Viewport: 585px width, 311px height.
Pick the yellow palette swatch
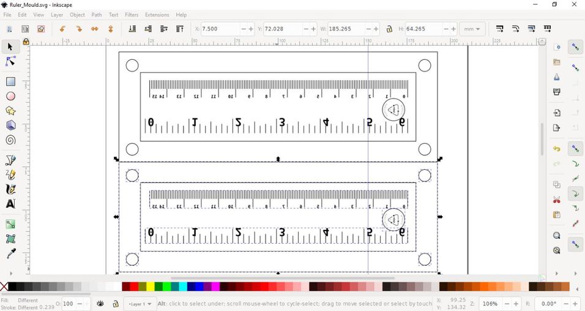tap(151, 287)
